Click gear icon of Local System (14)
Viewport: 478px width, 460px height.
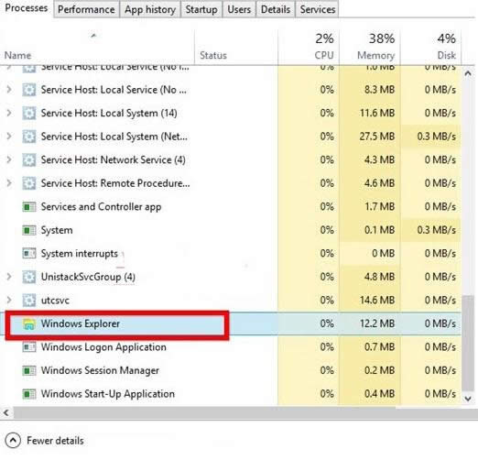[x=29, y=114]
